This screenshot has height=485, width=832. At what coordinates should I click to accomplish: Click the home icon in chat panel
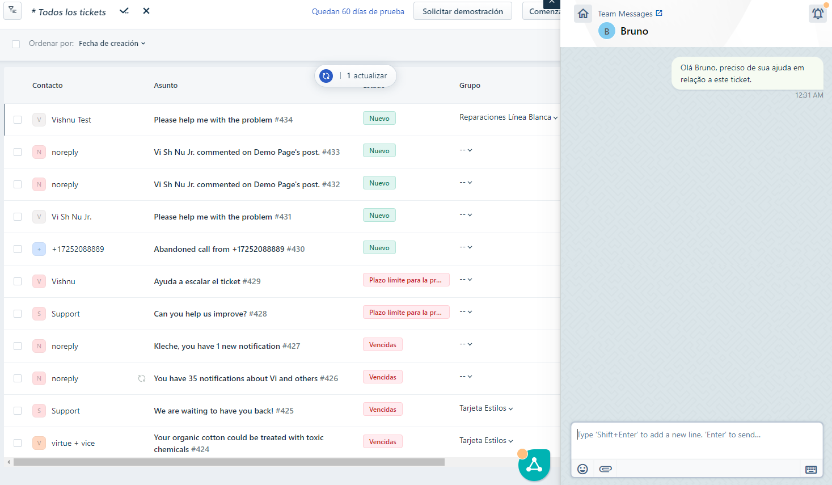point(582,14)
